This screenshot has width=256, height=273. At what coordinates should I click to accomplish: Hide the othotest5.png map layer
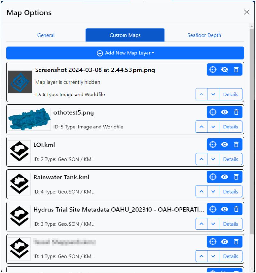click(224, 112)
